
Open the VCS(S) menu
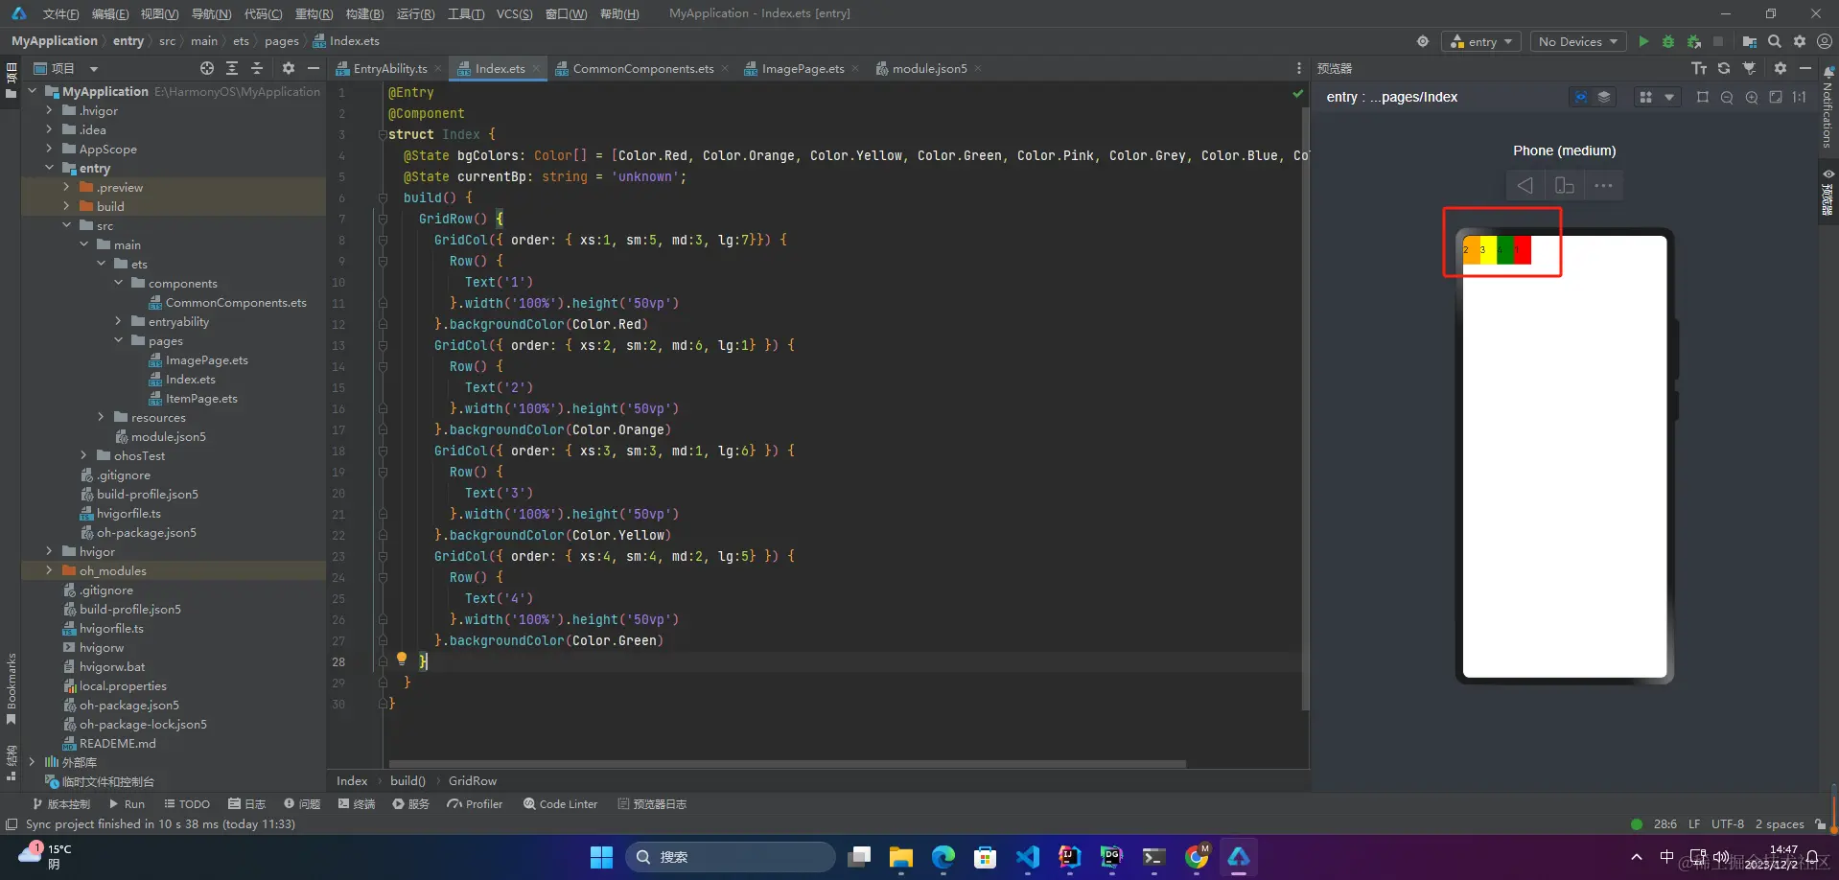pyautogui.click(x=514, y=13)
